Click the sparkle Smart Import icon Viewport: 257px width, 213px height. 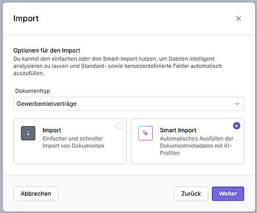pyautogui.click(x=145, y=133)
